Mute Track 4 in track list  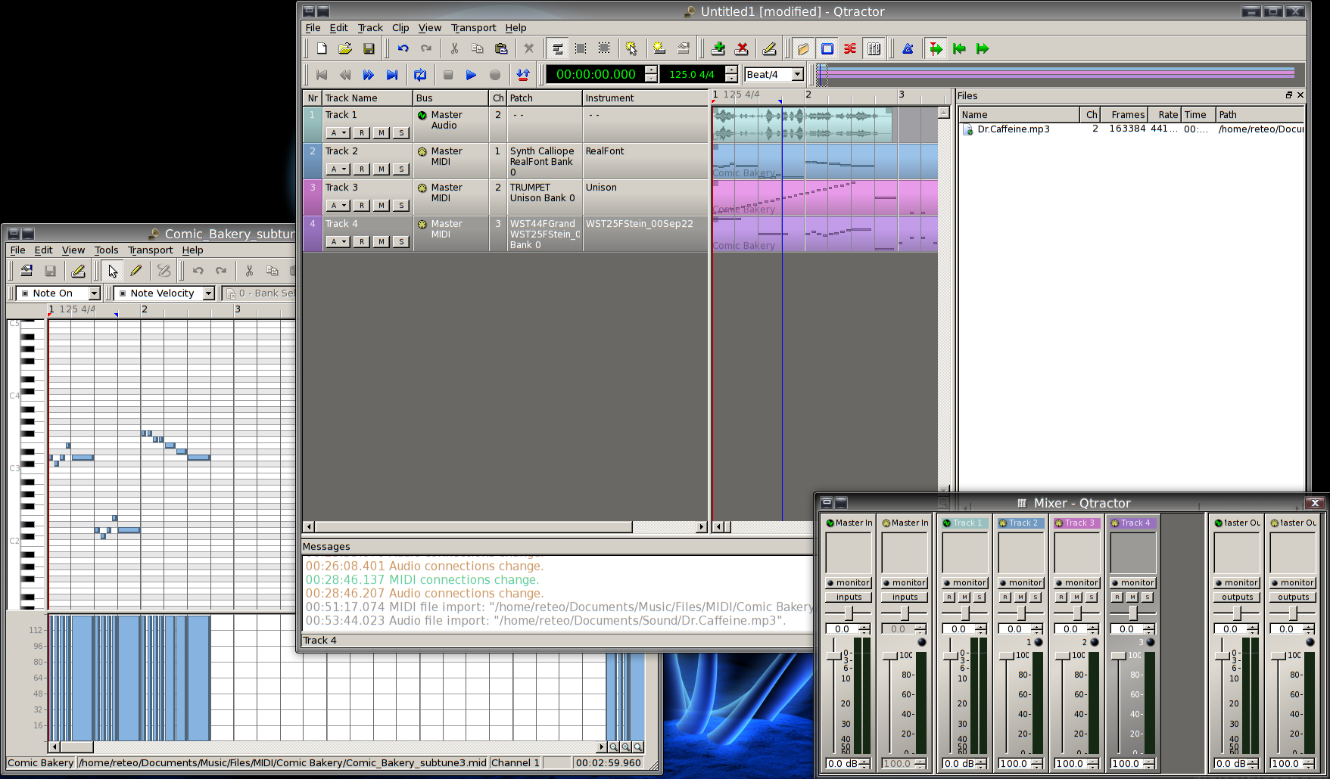[382, 242]
